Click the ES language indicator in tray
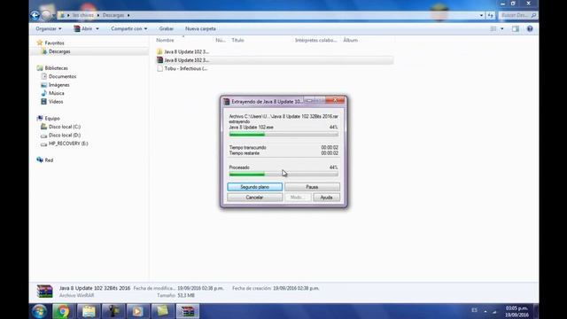The width and height of the screenshot is (567, 319). coord(475,310)
